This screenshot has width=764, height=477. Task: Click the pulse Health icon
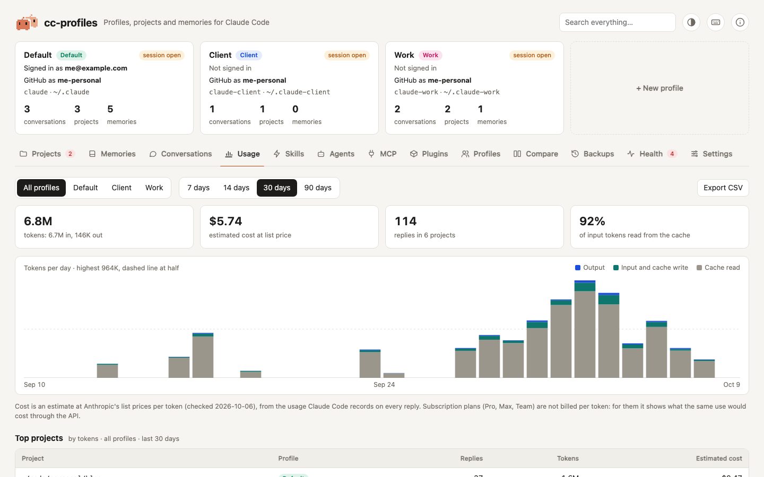[631, 154]
